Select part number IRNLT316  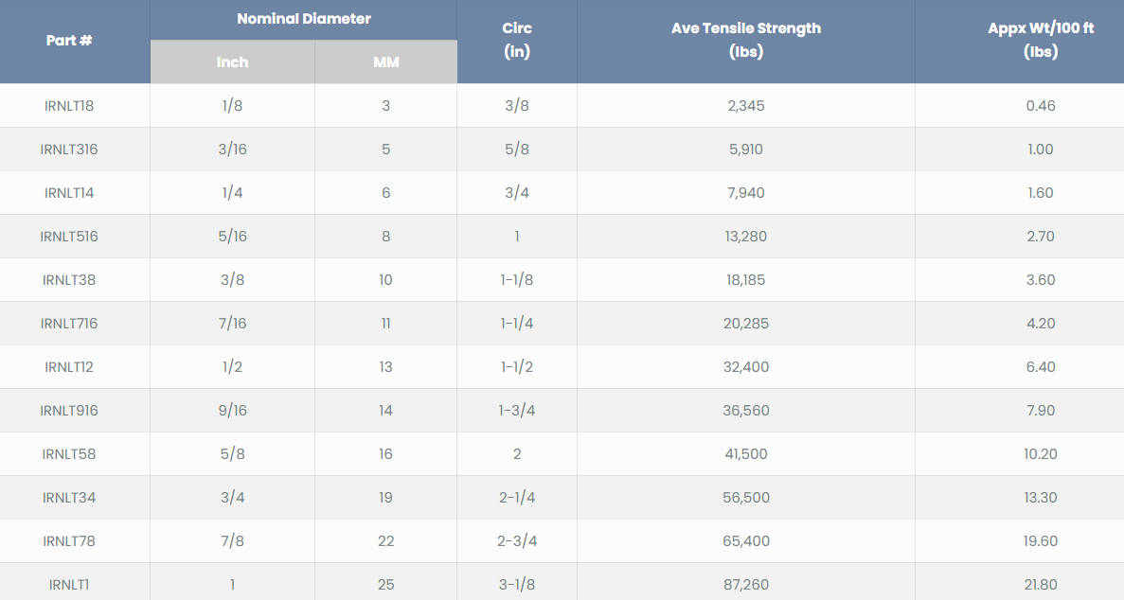pos(69,150)
